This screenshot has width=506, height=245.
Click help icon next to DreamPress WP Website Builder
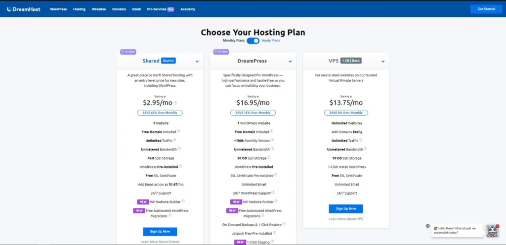click(x=276, y=201)
